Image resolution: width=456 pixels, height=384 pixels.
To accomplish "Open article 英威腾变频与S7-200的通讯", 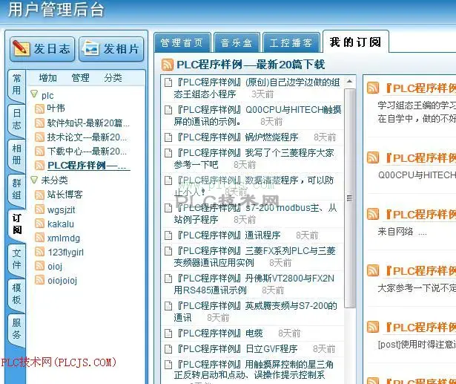I will (255, 311).
